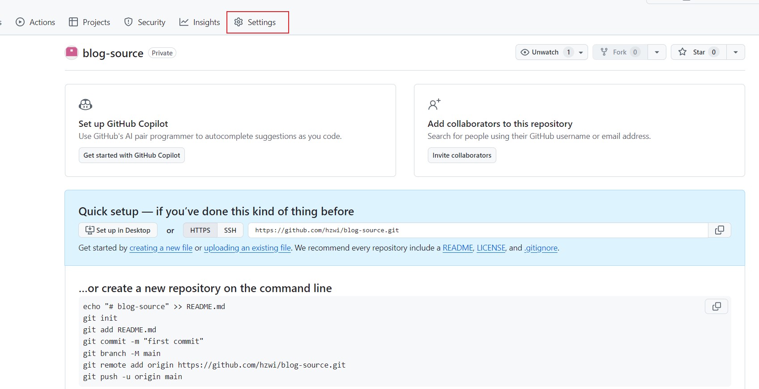The image size is (759, 389).
Task: Click the Quick setup heading
Action: coord(216,211)
